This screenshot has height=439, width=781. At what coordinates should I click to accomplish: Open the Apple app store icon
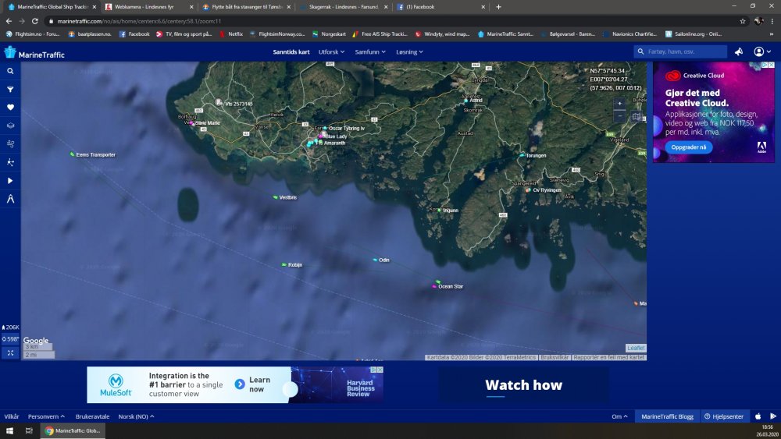click(x=758, y=416)
